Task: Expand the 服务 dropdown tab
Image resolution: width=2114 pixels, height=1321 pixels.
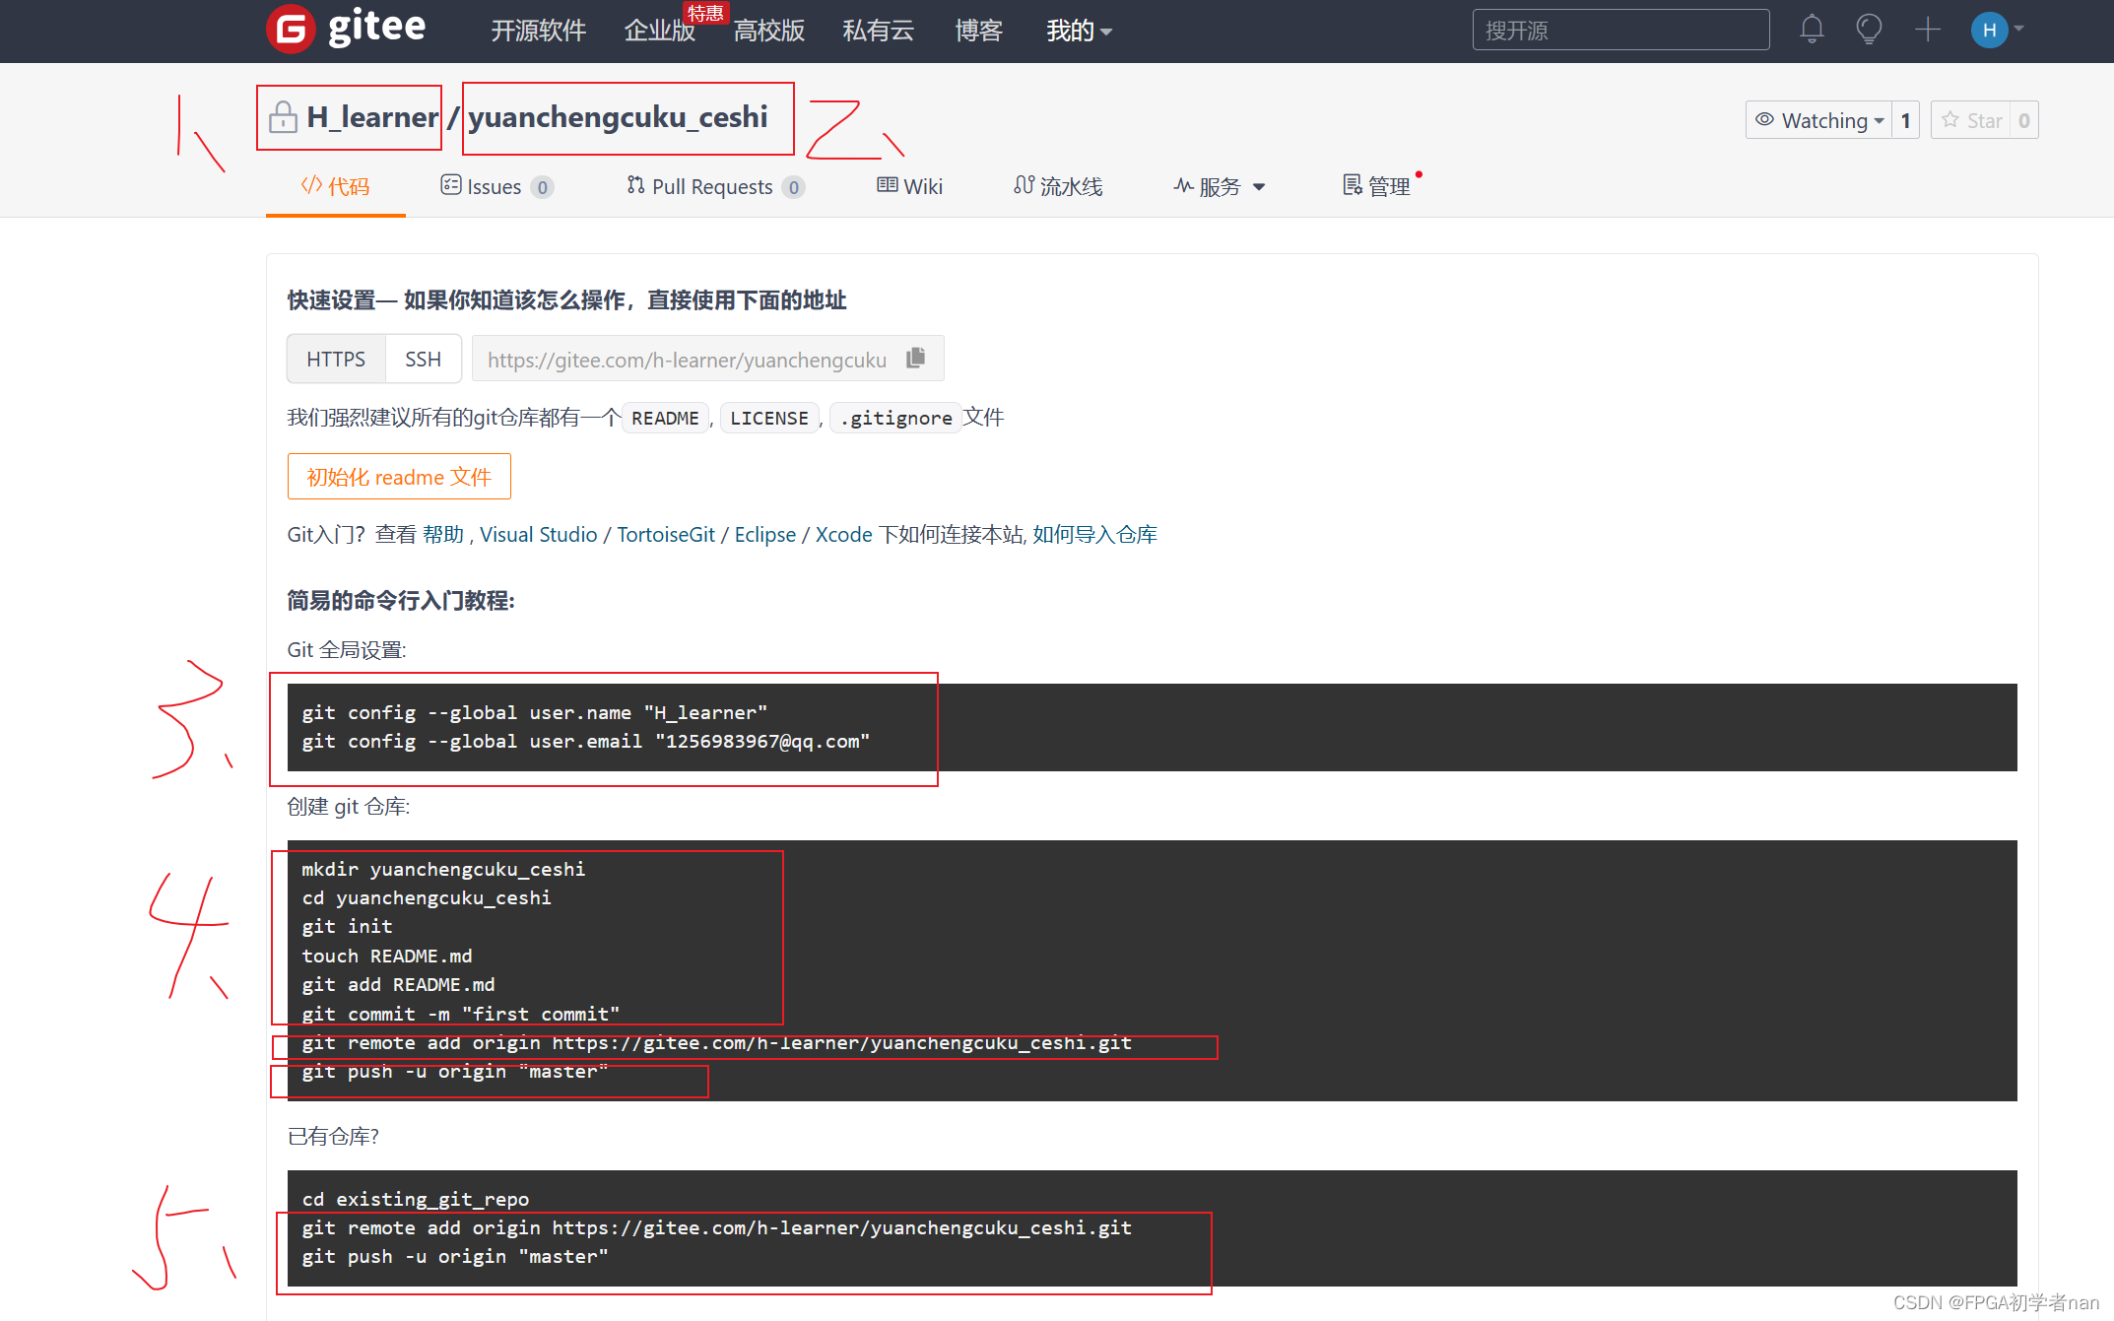Action: [x=1220, y=186]
